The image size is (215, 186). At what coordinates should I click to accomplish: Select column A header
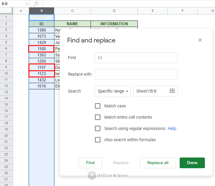point(21,11)
